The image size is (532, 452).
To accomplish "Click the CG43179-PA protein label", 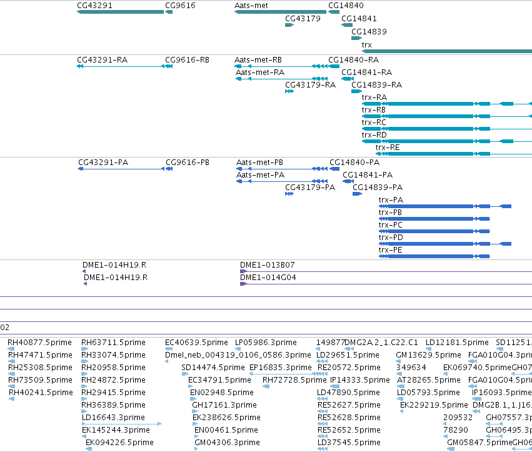I will [x=310, y=188].
